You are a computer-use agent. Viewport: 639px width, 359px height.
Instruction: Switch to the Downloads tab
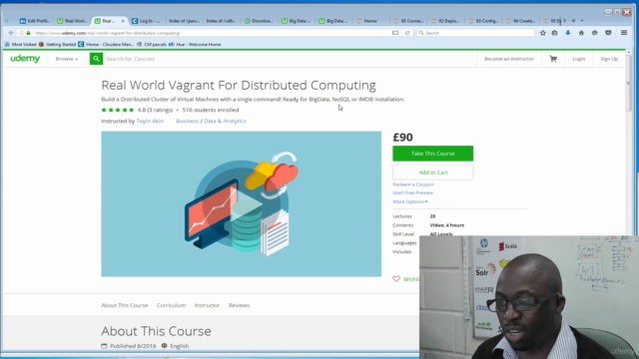click(x=259, y=21)
